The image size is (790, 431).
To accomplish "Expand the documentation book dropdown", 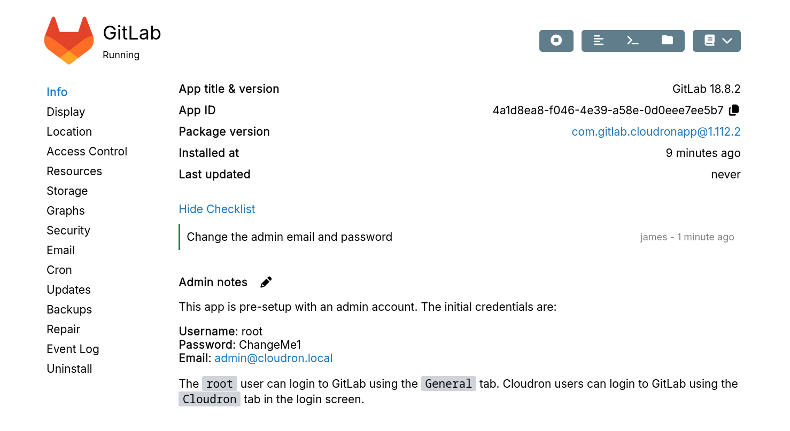I will [716, 41].
